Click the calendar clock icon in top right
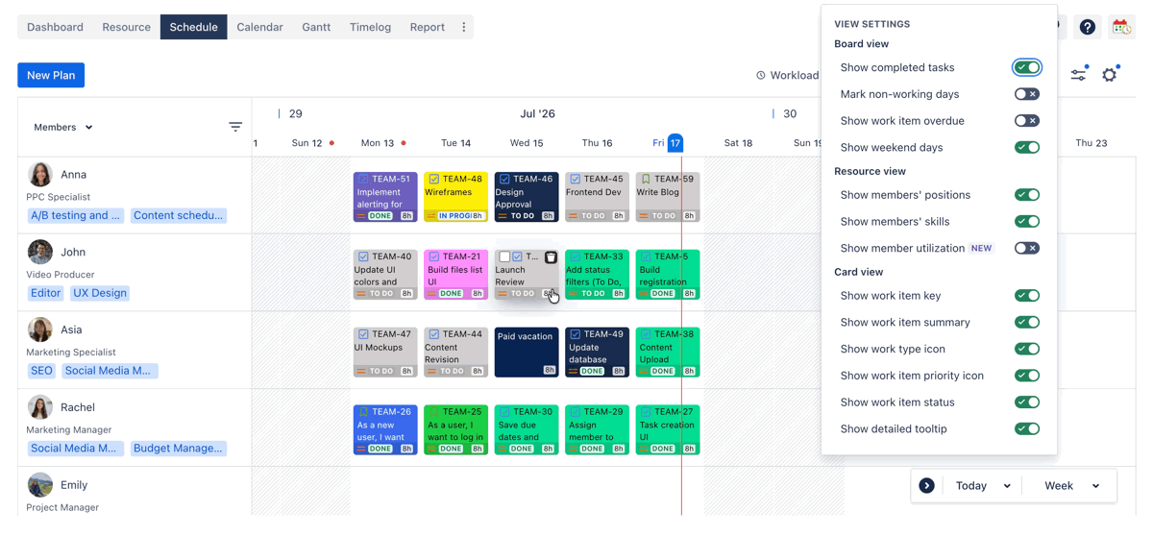 (x=1121, y=27)
